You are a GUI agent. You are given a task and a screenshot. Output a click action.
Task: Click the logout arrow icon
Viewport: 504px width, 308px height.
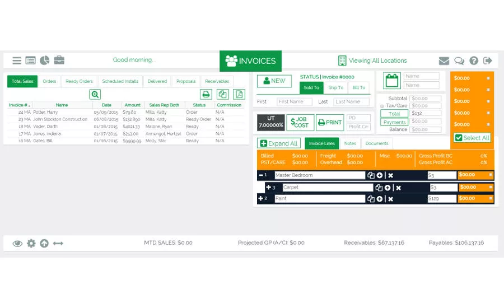tap(488, 61)
